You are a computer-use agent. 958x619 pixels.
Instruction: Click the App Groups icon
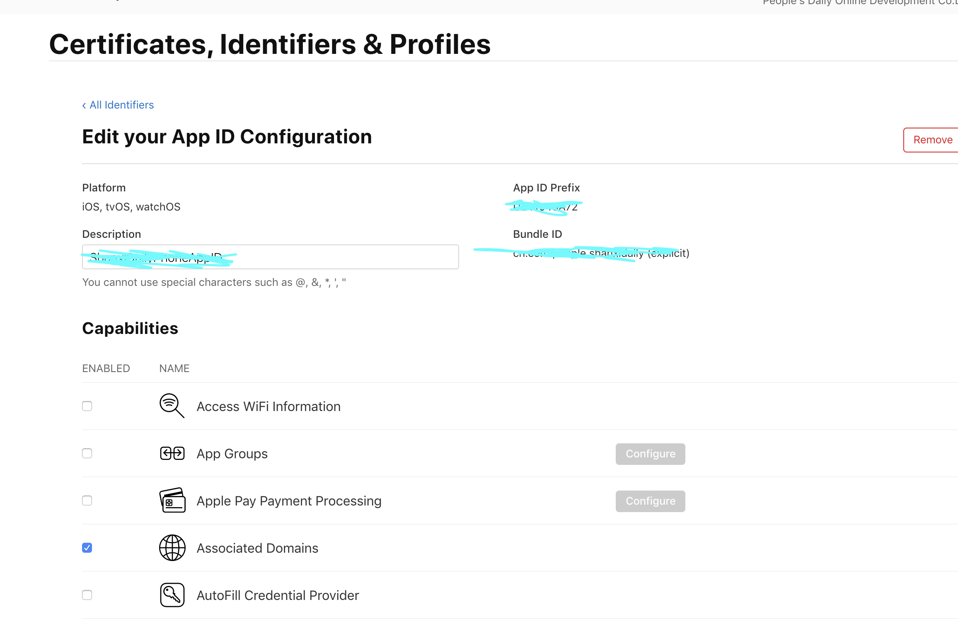tap(172, 453)
